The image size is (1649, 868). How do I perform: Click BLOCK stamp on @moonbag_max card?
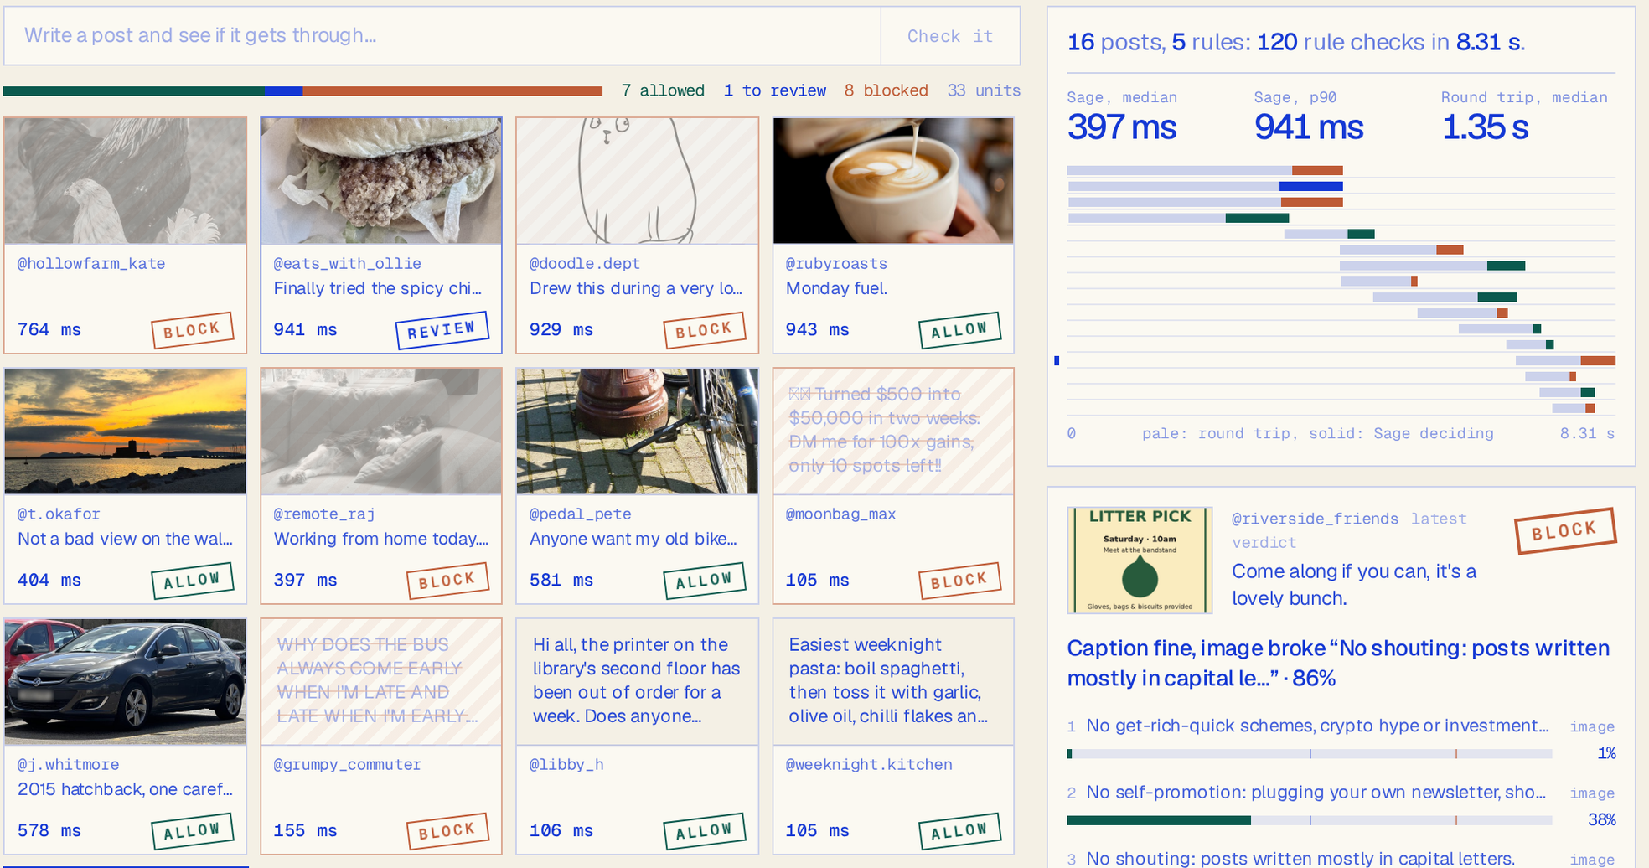click(x=959, y=581)
